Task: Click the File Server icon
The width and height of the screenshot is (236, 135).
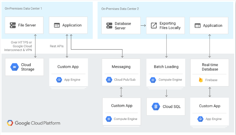Action: [13, 25]
